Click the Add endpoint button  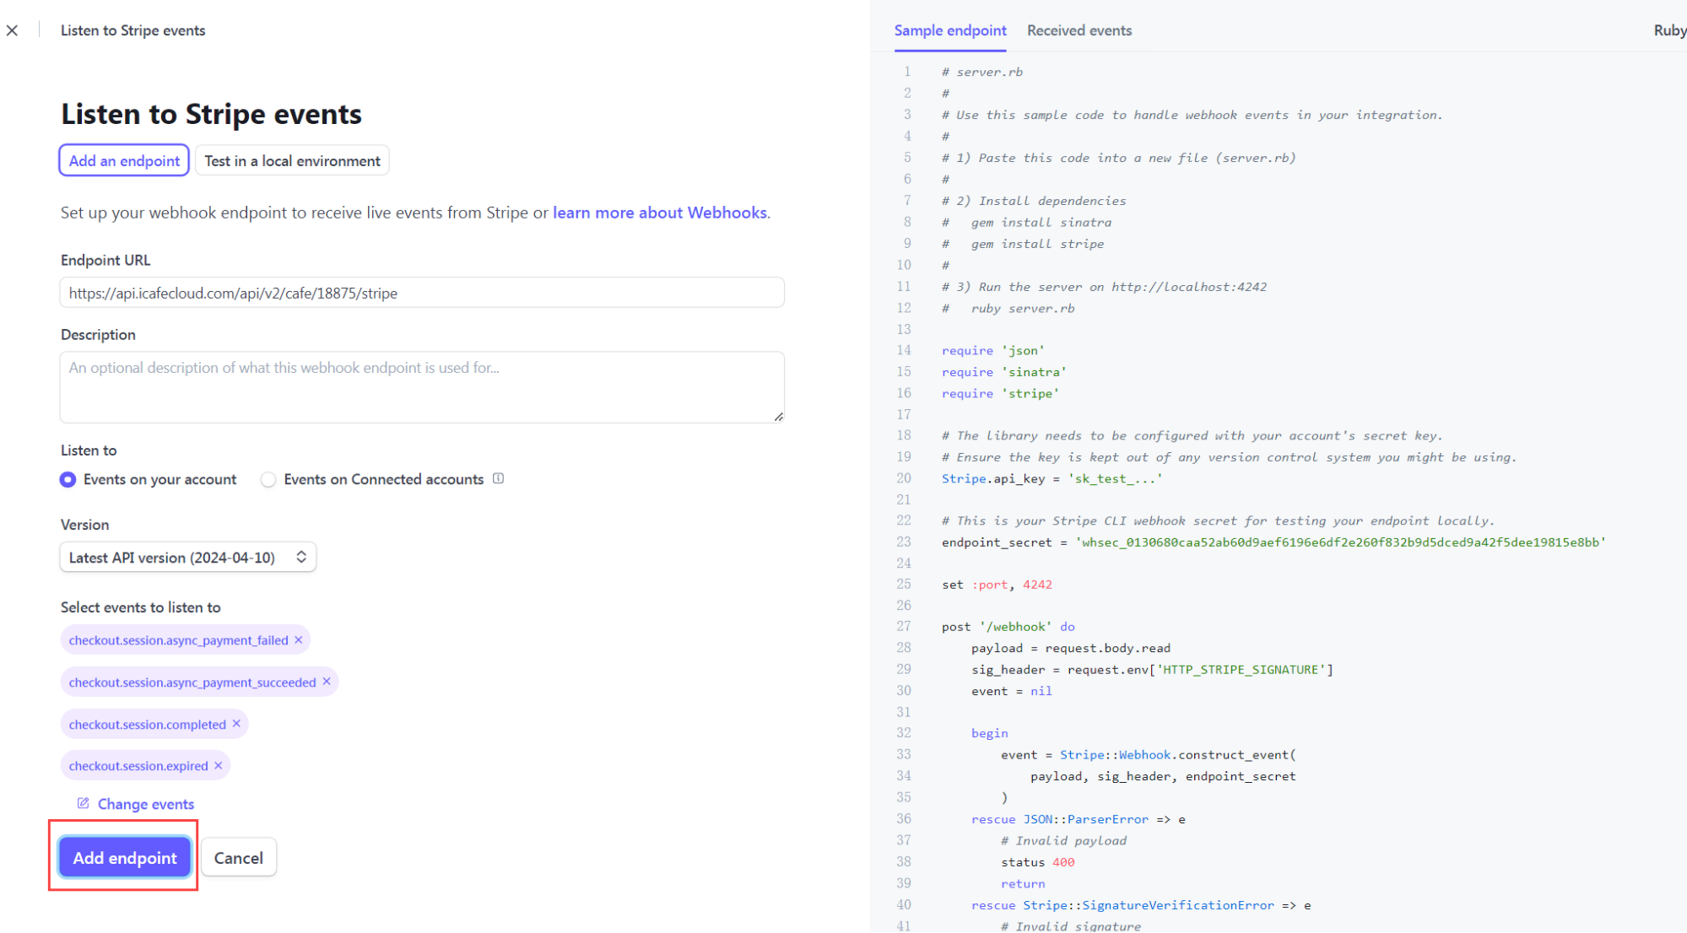coord(125,858)
